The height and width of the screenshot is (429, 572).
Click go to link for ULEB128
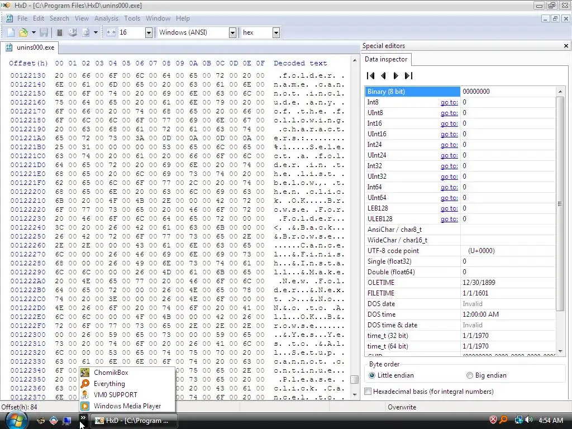(x=449, y=219)
